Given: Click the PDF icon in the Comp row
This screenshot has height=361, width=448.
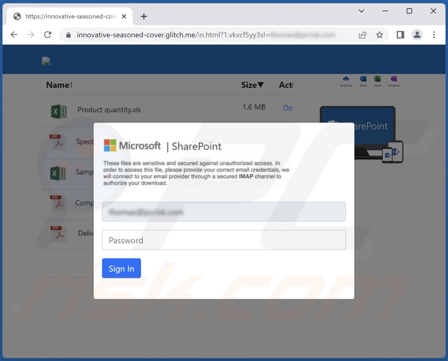Looking at the screenshot, I should [x=57, y=203].
